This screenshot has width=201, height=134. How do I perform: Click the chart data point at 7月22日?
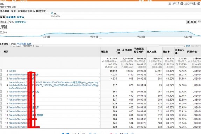(141, 32)
